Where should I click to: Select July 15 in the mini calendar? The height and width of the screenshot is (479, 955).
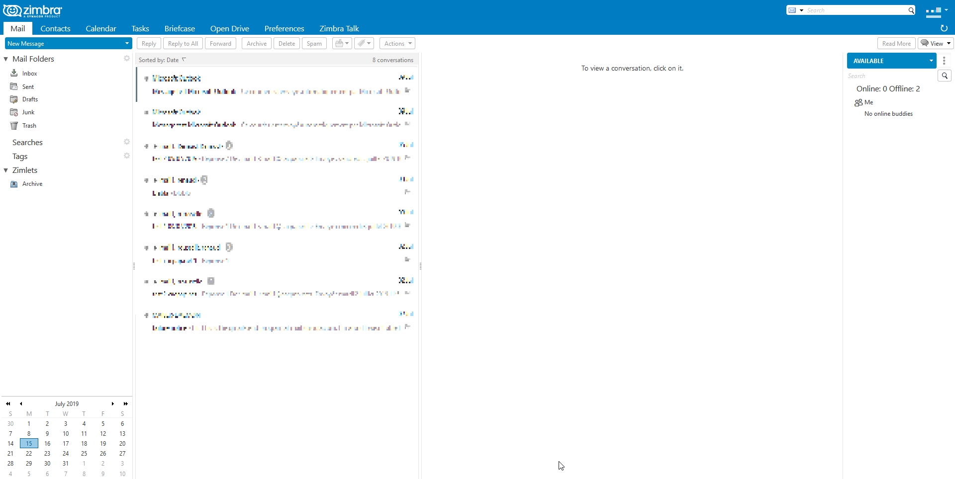click(x=29, y=444)
